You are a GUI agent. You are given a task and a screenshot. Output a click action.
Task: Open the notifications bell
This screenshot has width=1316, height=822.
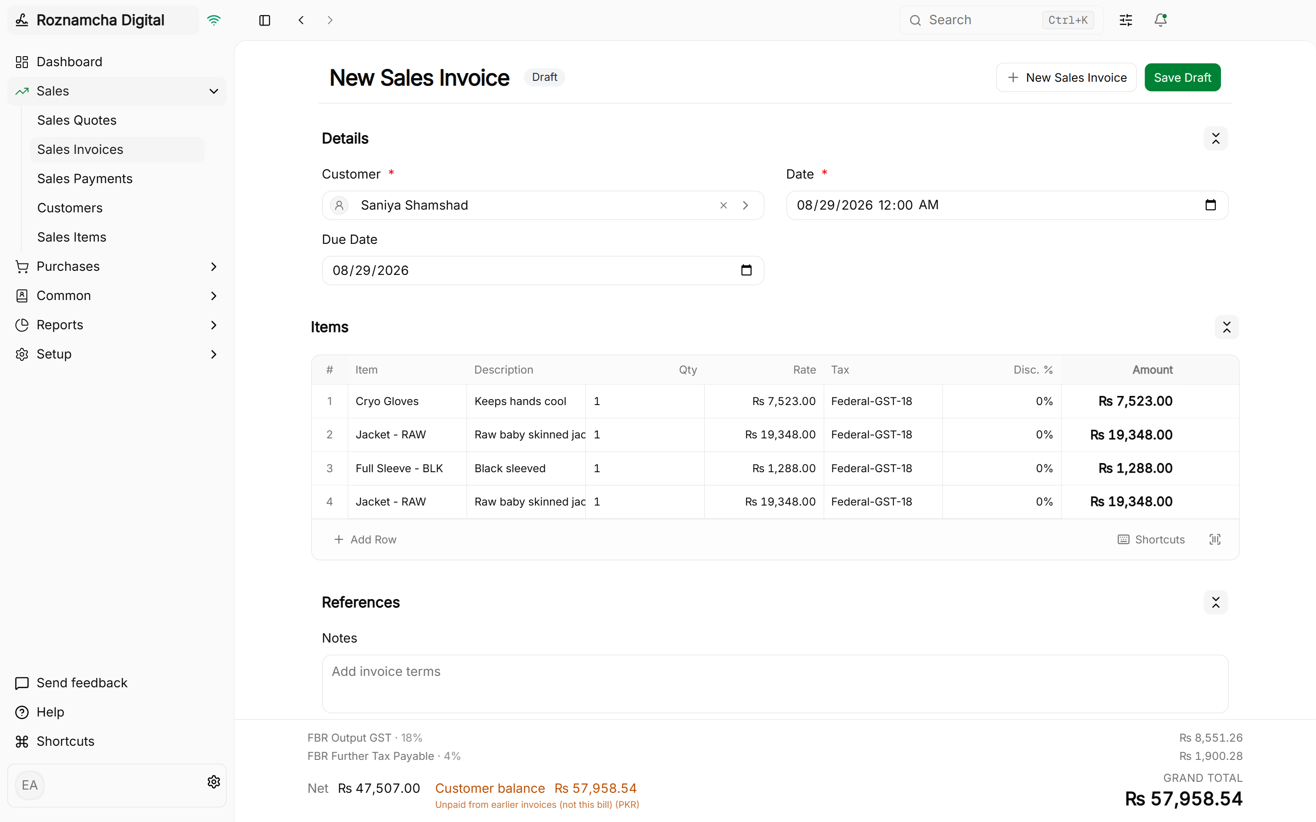[x=1161, y=20]
